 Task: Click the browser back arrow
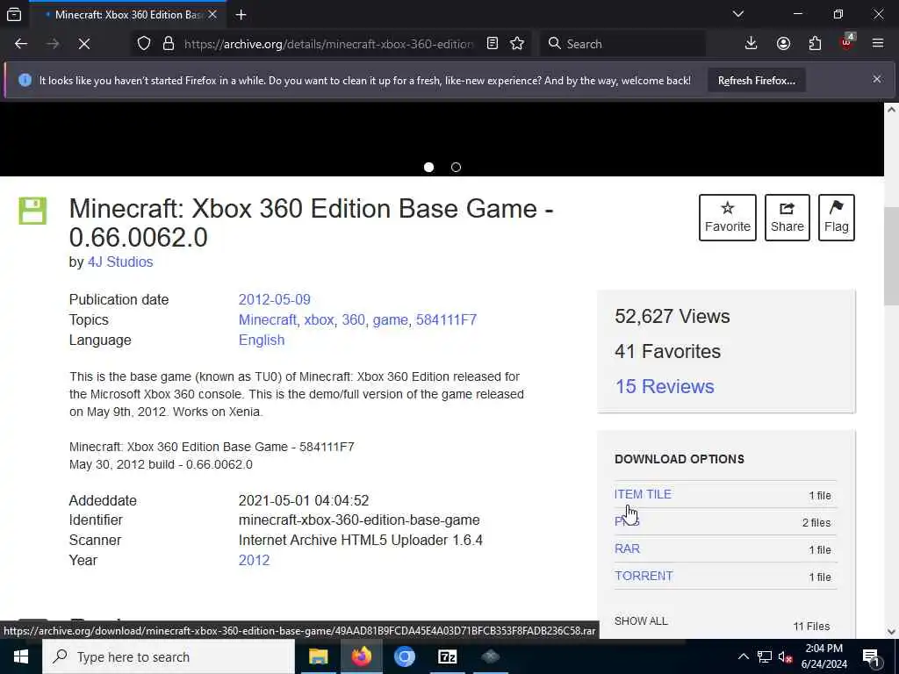tap(21, 44)
